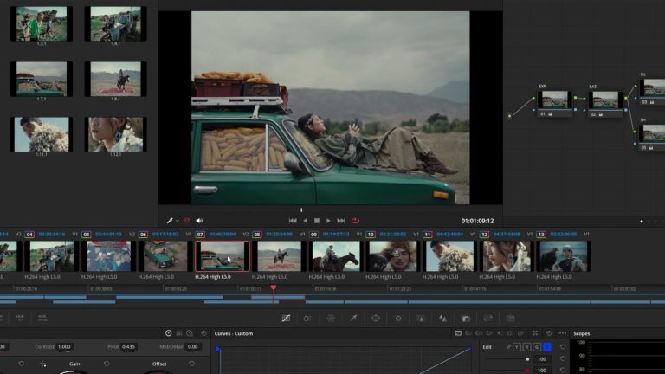This screenshot has width=665, height=374.
Task: Edit the Mid/Detail value field
Action: (x=193, y=347)
